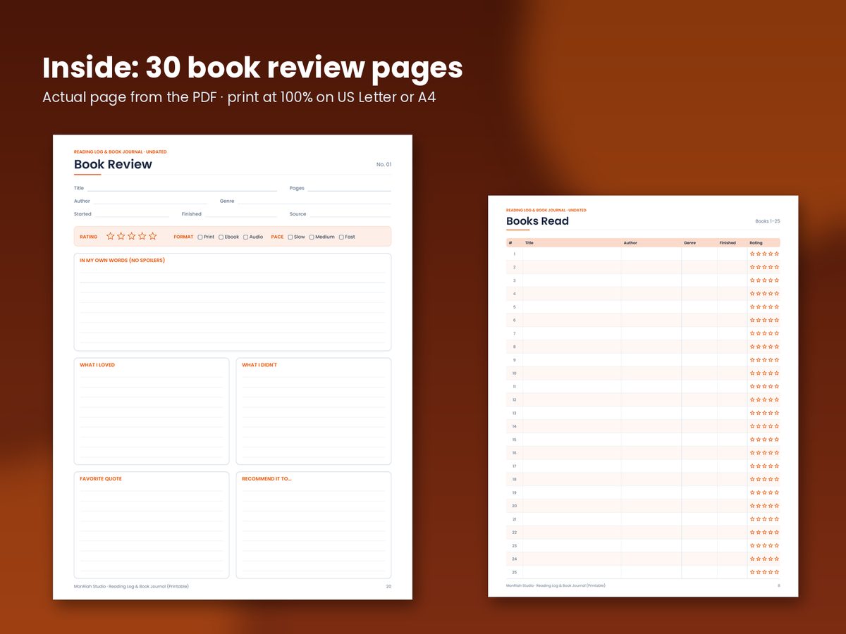Check the Medium pace checkbox
Image resolution: width=846 pixels, height=634 pixels.
tap(312, 237)
